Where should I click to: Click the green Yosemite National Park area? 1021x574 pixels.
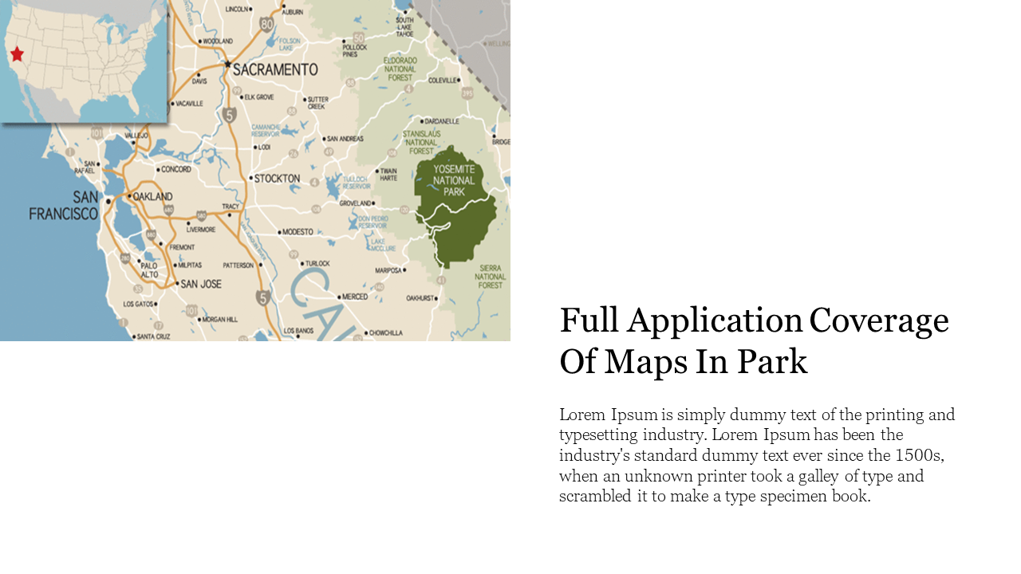(x=455, y=206)
